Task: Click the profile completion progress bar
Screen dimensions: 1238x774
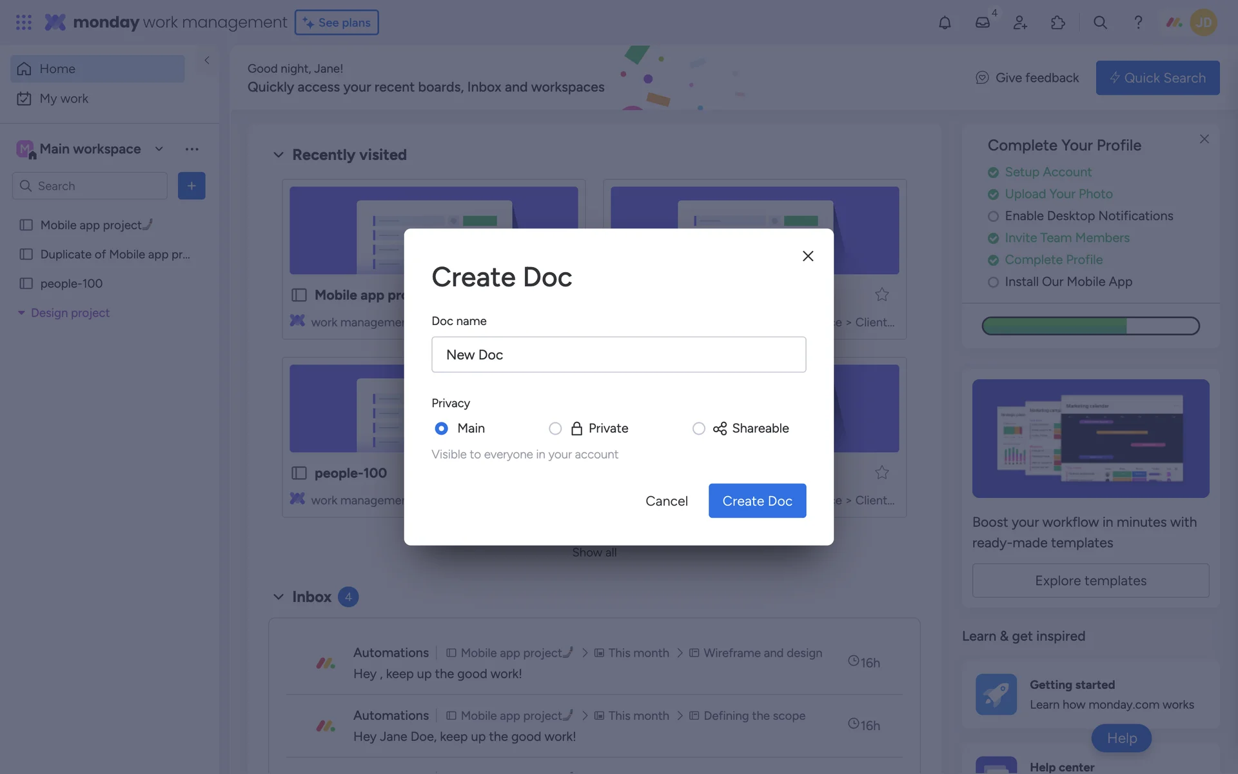Action: [1090, 326]
